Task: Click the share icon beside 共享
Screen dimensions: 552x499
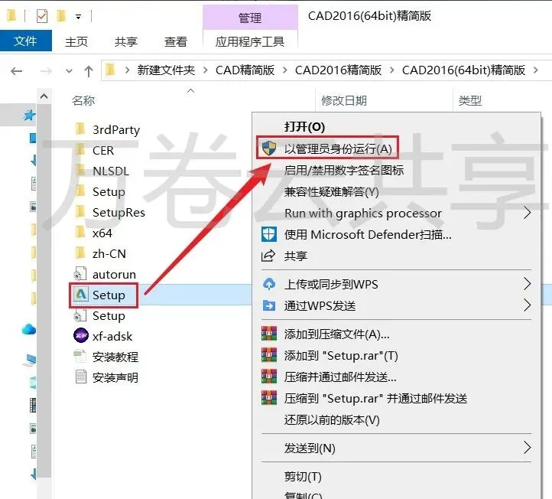Action: coord(268,256)
